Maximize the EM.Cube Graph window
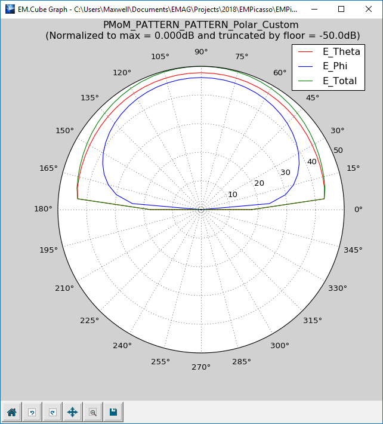Screen dimensions: 383x424 click(x=341, y=9)
